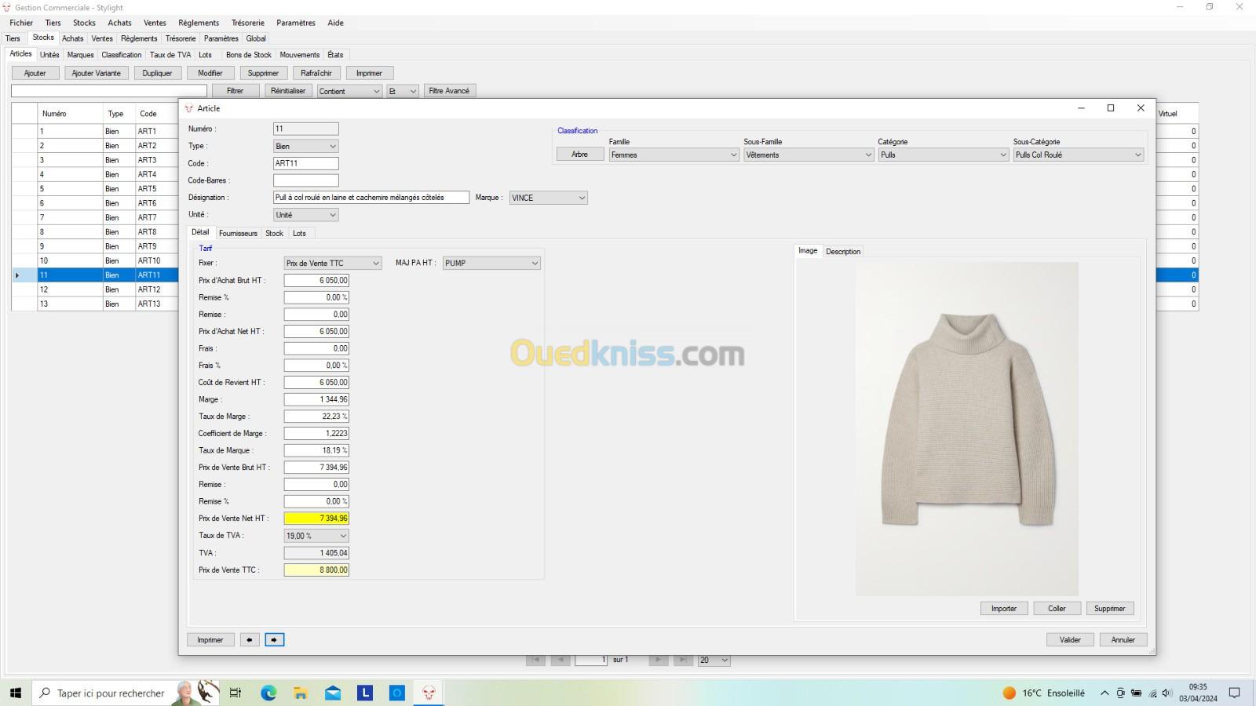Click Coller image button

(x=1057, y=609)
